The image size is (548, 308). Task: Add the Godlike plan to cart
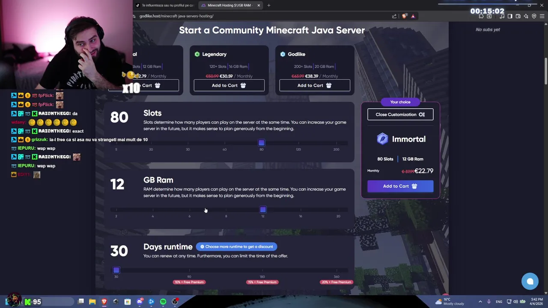click(315, 86)
